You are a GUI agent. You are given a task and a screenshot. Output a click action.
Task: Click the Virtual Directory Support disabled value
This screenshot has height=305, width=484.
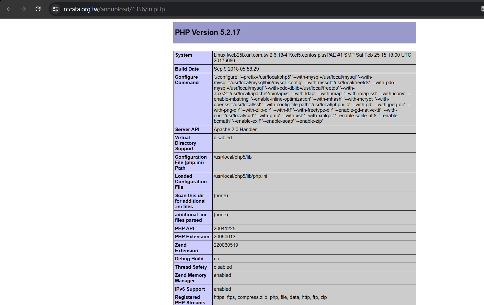pyautogui.click(x=223, y=138)
